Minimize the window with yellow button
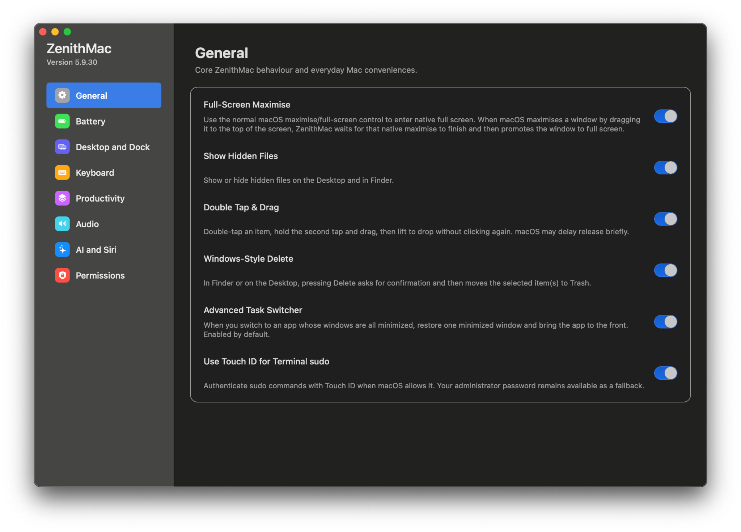Viewport: 741px width, 532px height. 55,32
